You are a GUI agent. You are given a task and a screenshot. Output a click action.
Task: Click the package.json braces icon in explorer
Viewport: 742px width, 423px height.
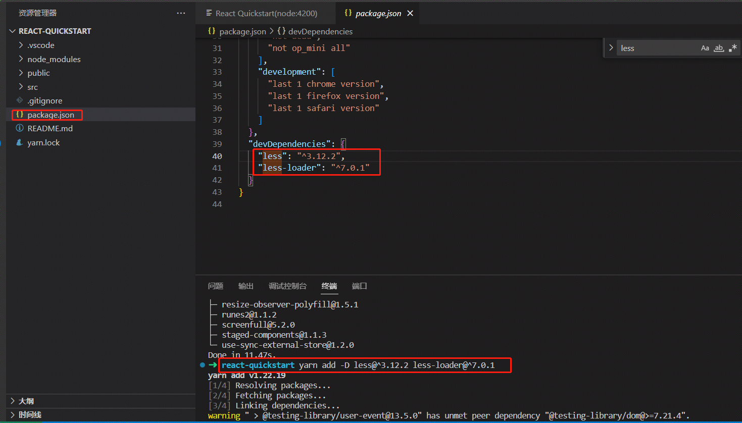point(20,115)
